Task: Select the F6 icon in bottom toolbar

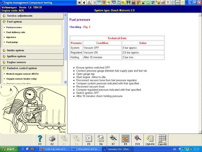Action: [x=101, y=138]
